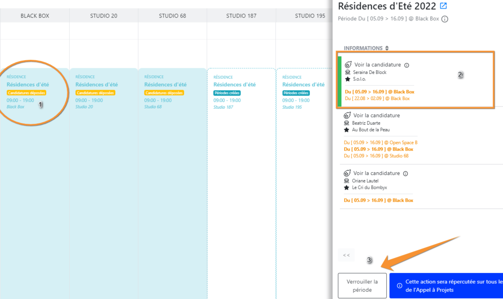The height and width of the screenshot is (299, 503).
Task: Click the candidature icon for Seraina De Block
Action: point(348,65)
